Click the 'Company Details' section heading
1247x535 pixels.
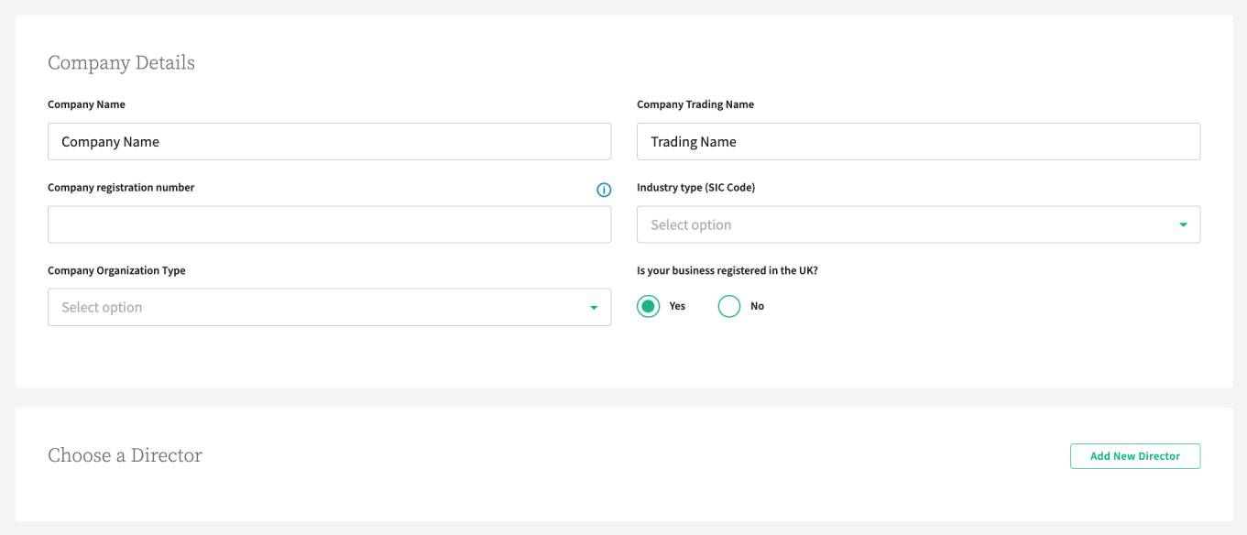121,63
